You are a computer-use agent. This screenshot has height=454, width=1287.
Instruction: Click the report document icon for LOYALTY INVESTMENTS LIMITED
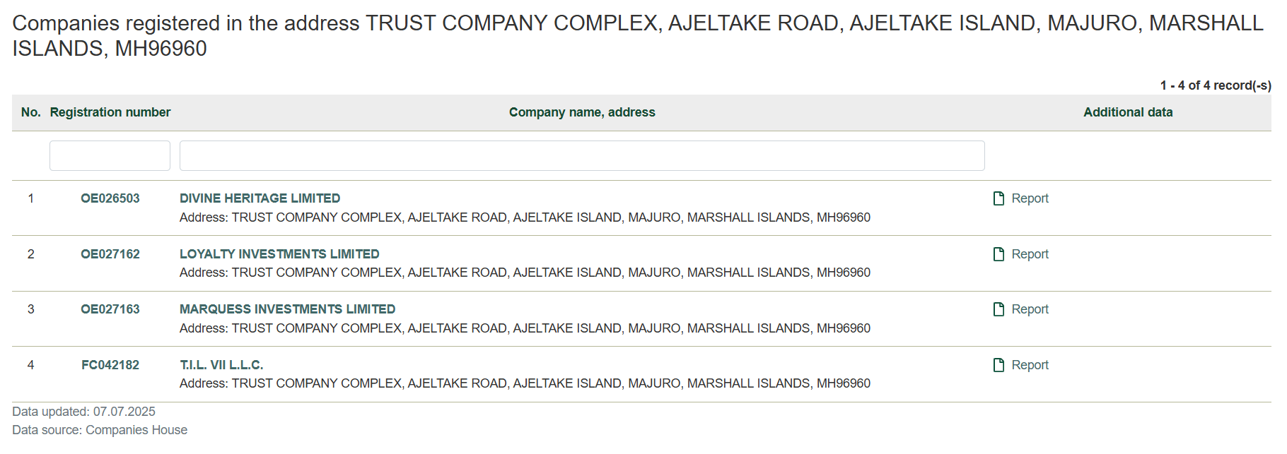click(x=998, y=254)
